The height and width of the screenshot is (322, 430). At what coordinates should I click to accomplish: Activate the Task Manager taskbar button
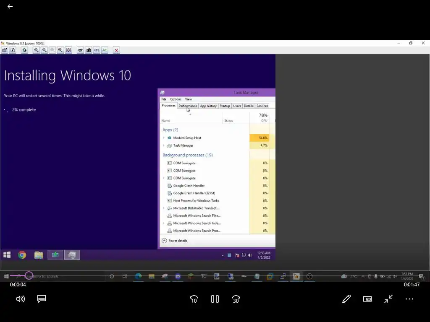pyautogui.click(x=72, y=255)
